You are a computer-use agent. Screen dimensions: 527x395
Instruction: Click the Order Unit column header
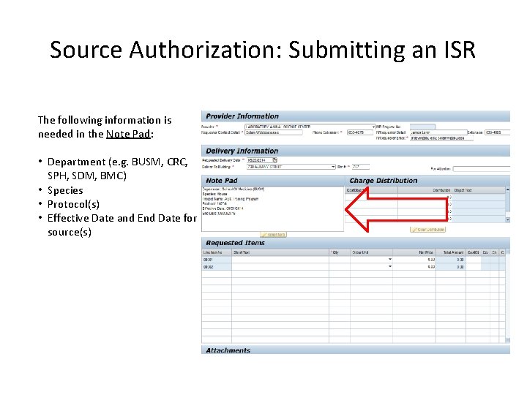click(x=371, y=252)
